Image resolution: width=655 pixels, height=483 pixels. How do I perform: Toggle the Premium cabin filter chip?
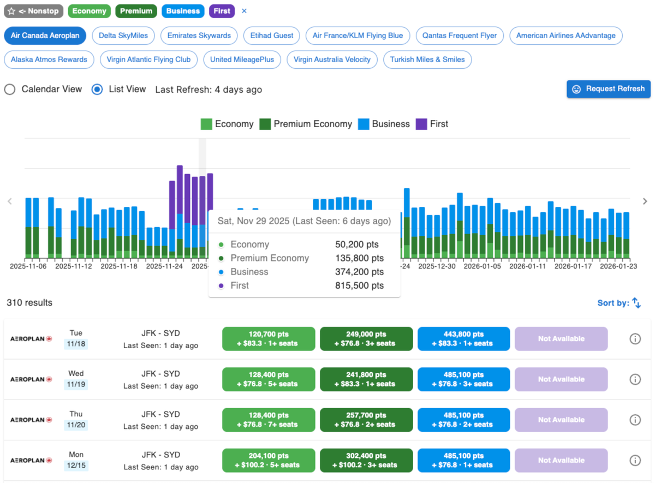[136, 11]
